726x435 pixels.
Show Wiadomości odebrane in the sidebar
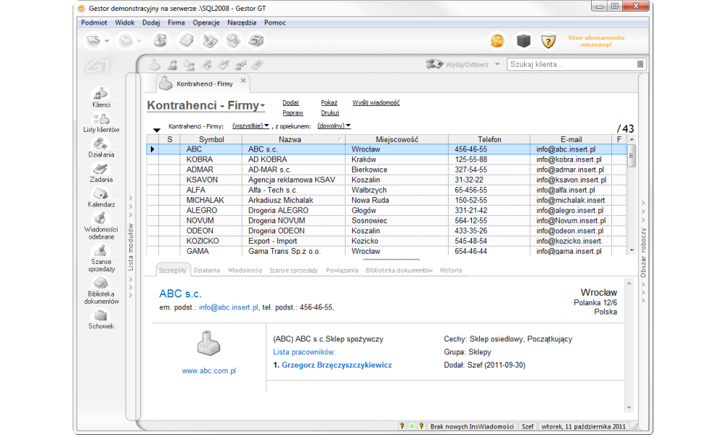(x=101, y=226)
